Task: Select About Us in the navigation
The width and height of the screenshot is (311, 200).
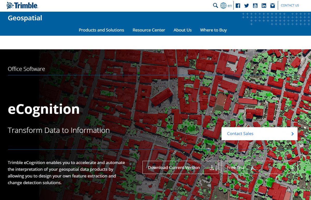Action: tap(183, 30)
